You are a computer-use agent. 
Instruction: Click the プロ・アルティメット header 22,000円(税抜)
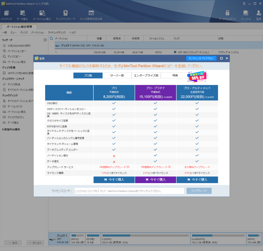click(x=197, y=93)
